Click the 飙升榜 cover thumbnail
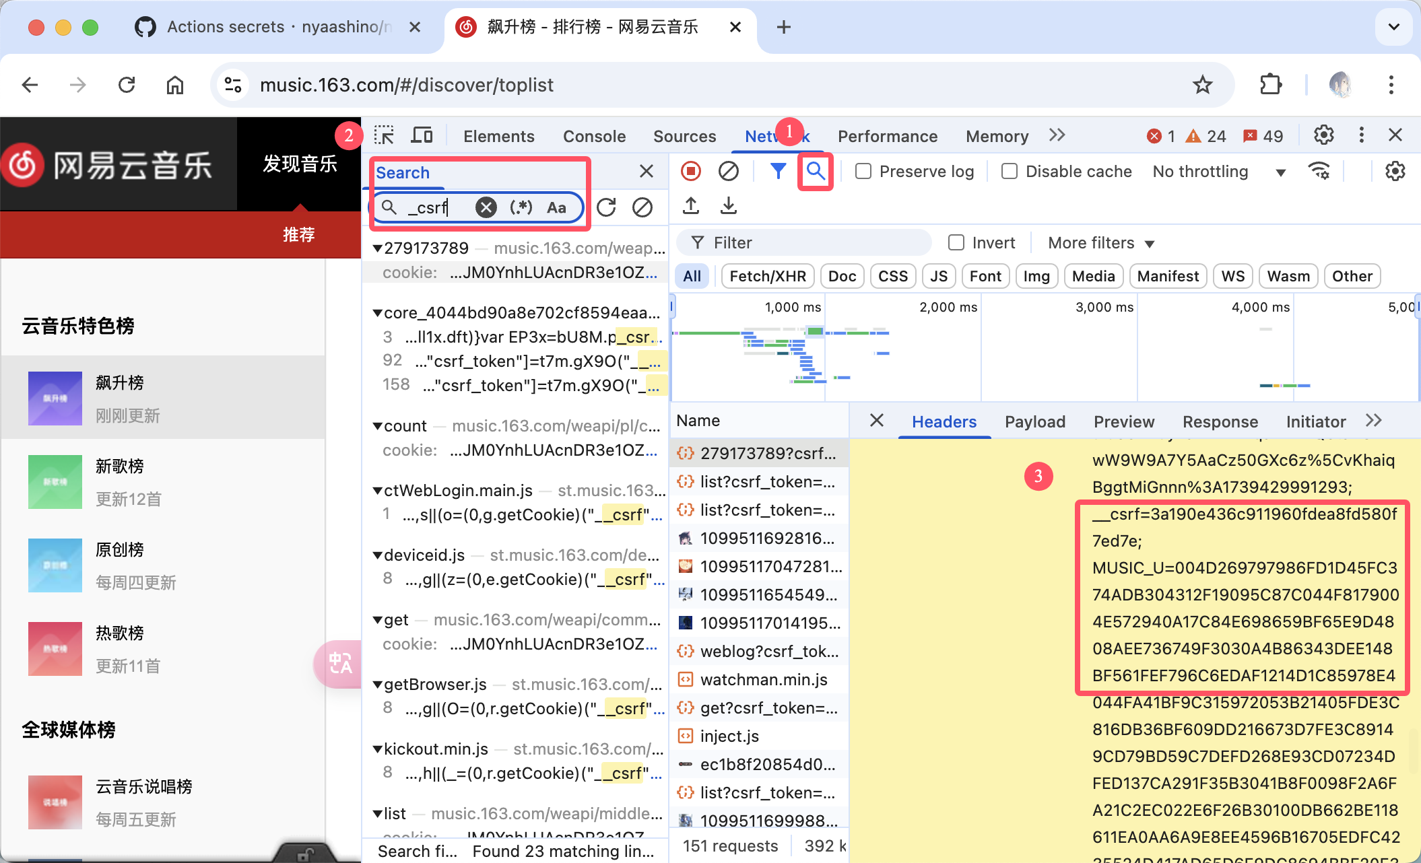Screen dimensions: 1421x863 click(55, 398)
